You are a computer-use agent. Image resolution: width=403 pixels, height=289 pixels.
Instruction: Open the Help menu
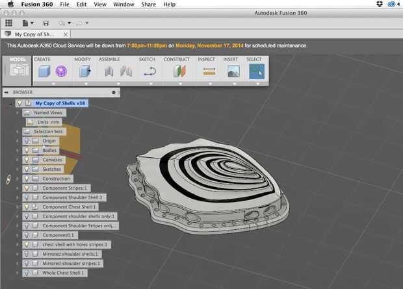point(170,5)
